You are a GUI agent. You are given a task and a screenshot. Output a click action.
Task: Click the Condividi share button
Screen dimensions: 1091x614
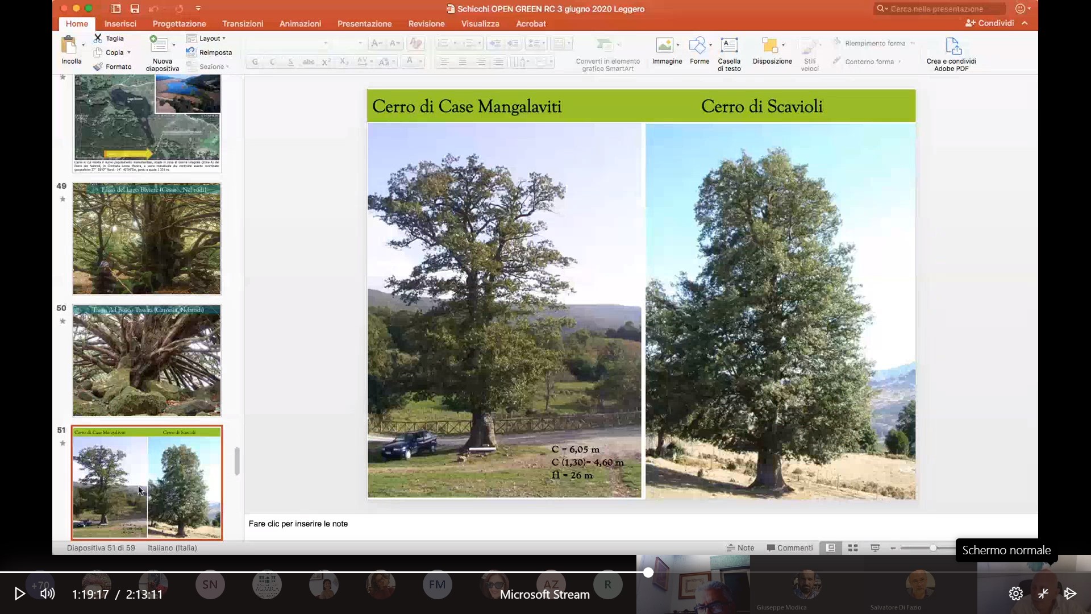(990, 23)
